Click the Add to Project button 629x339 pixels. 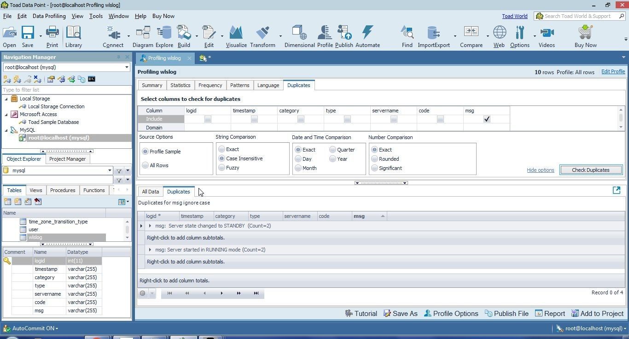pyautogui.click(x=597, y=314)
